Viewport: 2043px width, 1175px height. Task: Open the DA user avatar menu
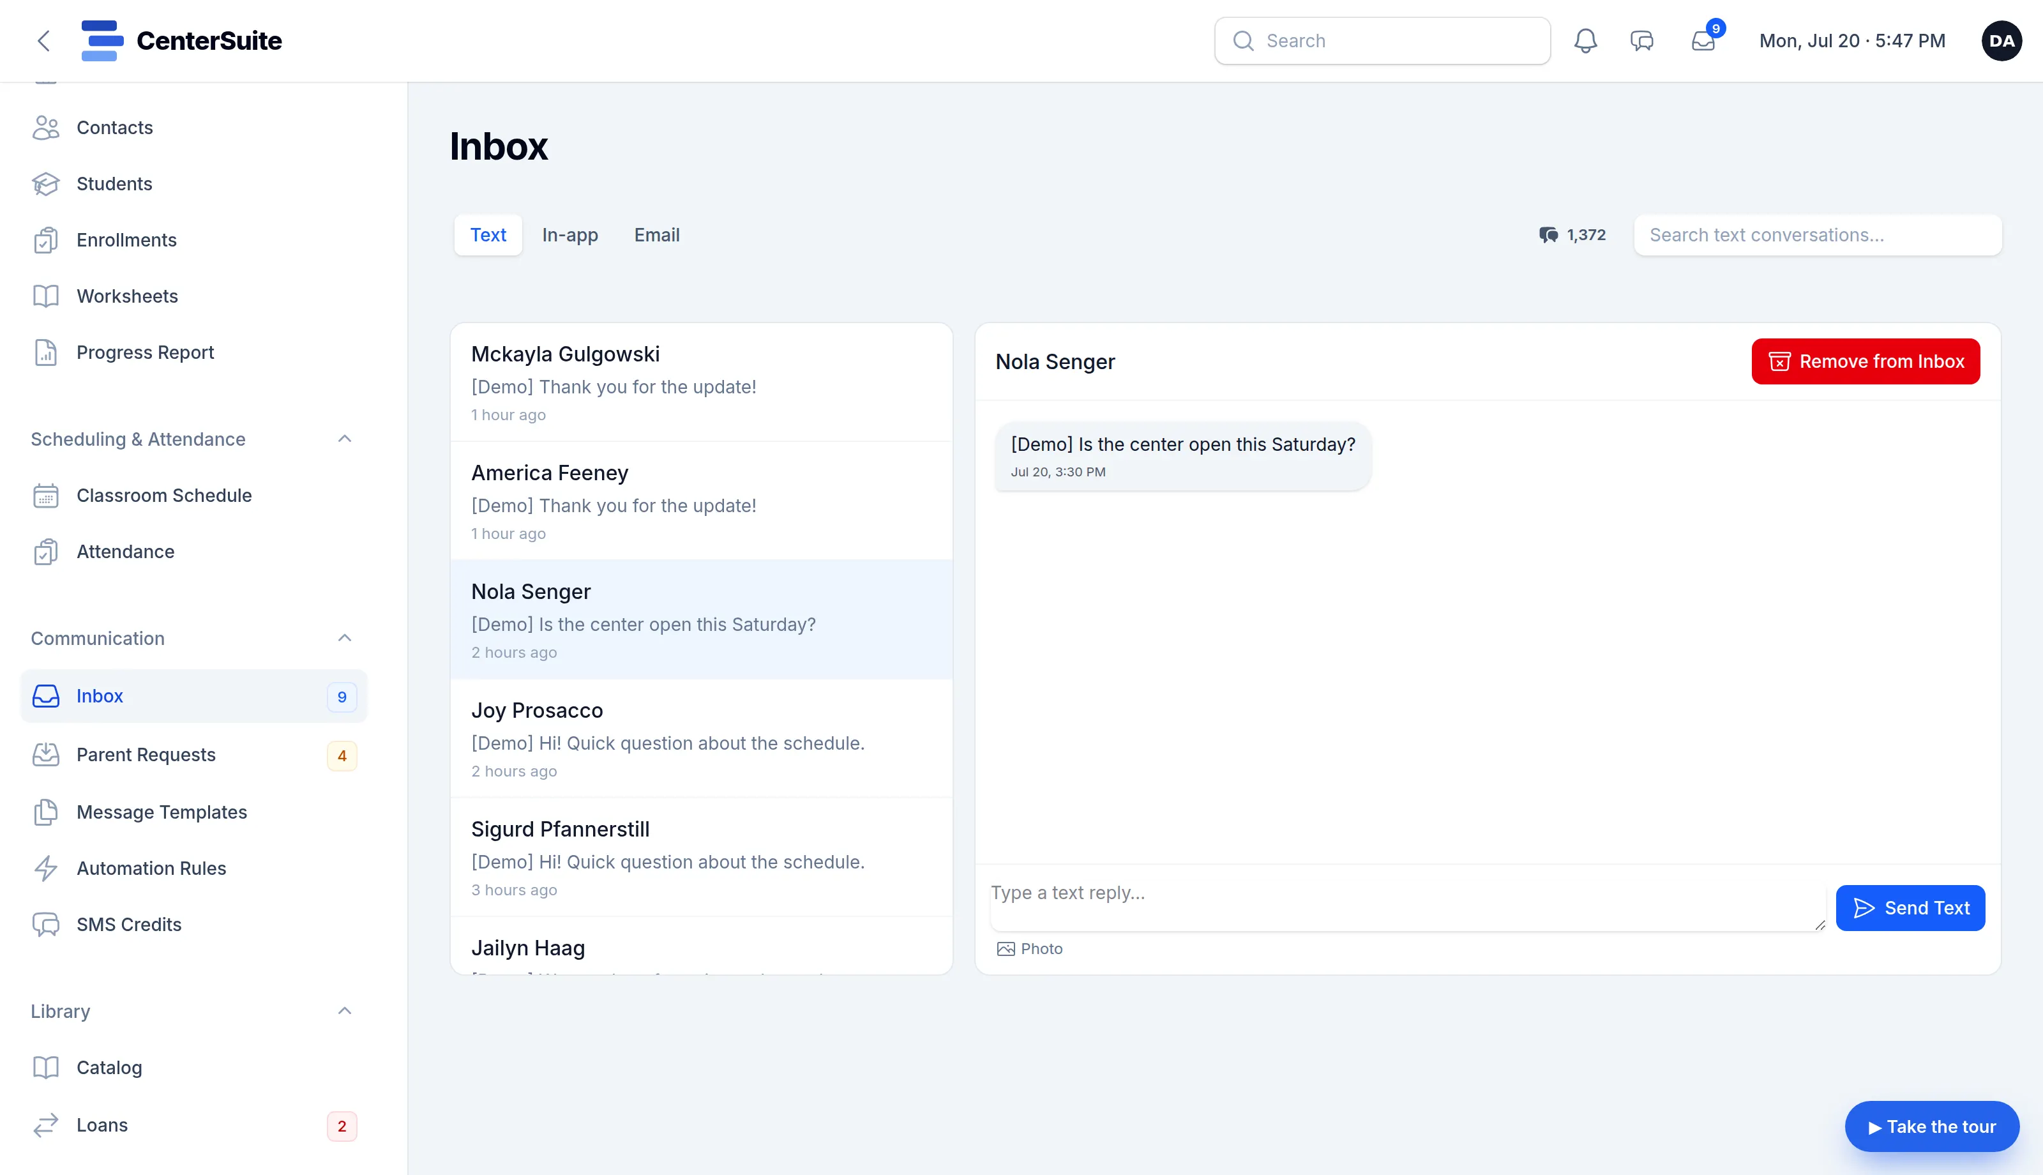pos(2001,40)
